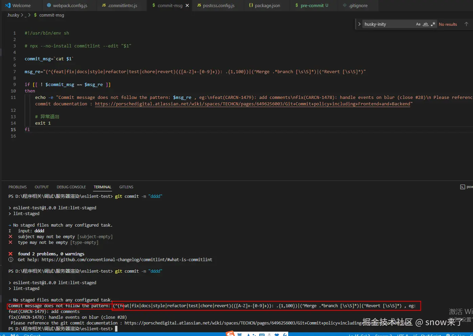473x336 pixels.
Task: Switch to the DEBUG CONSOLE panel tab
Action: pos(71,187)
